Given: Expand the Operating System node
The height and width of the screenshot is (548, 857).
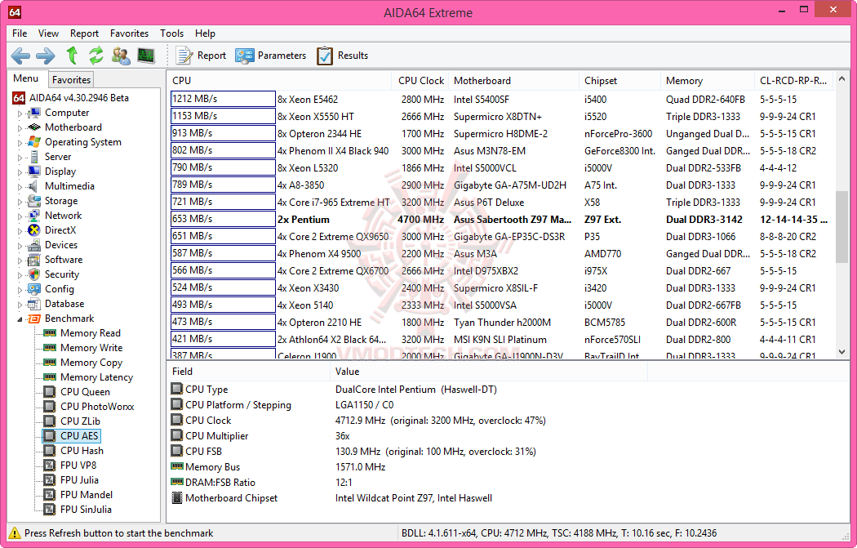Looking at the screenshot, I should click(20, 143).
